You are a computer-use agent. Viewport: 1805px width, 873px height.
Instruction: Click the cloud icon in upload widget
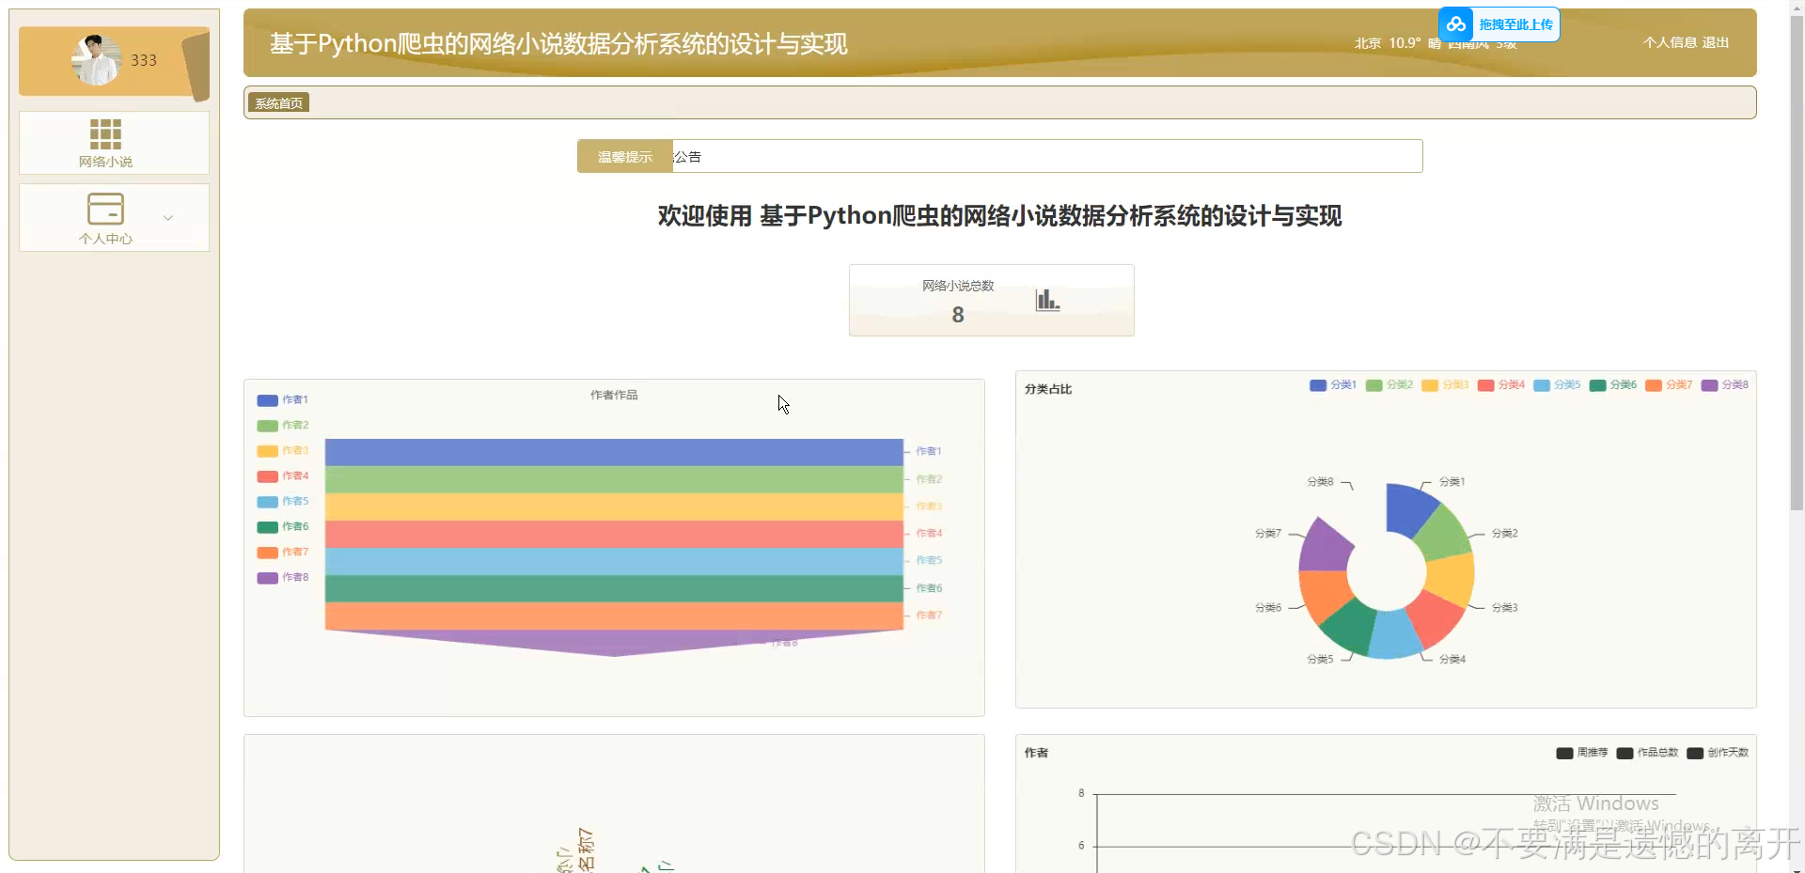(1456, 24)
